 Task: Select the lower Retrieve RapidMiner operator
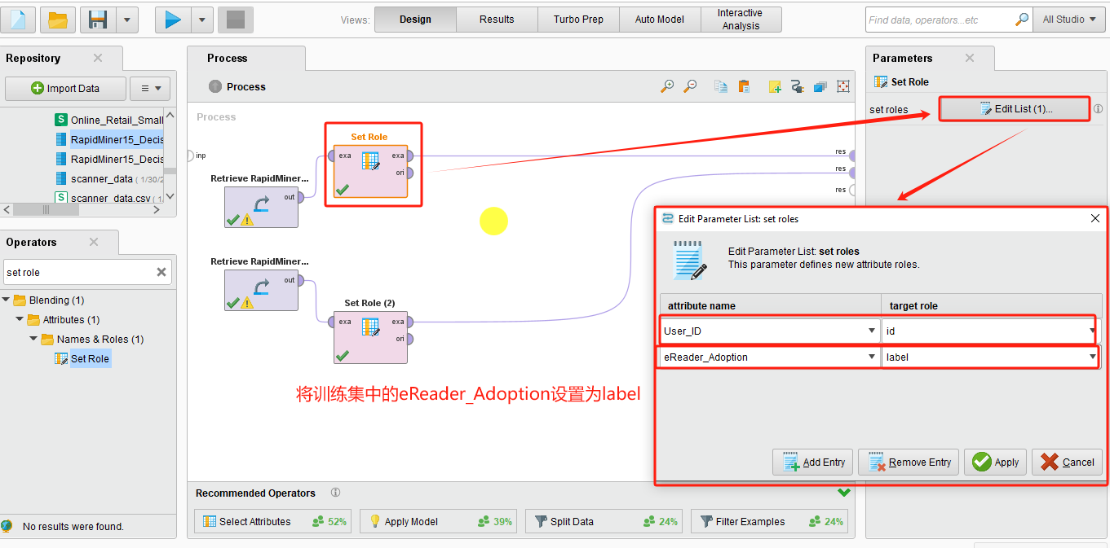(x=261, y=291)
